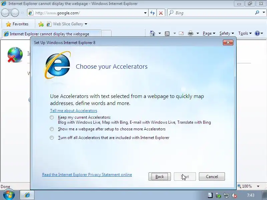Open the Print dropdown arrow
The height and width of the screenshot is (200, 267).
point(198,33)
